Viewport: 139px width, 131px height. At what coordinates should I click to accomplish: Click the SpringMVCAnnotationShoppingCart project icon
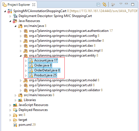pyautogui.click(x=10, y=11)
